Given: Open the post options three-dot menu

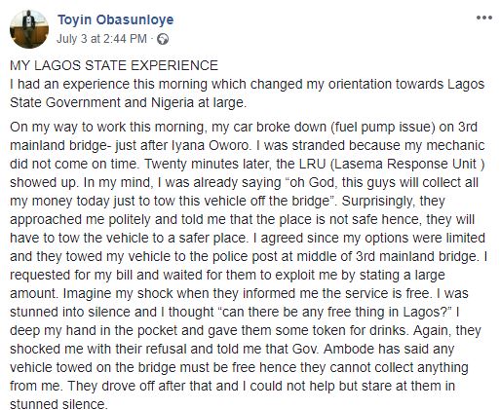Looking at the screenshot, I should coord(484,18).
